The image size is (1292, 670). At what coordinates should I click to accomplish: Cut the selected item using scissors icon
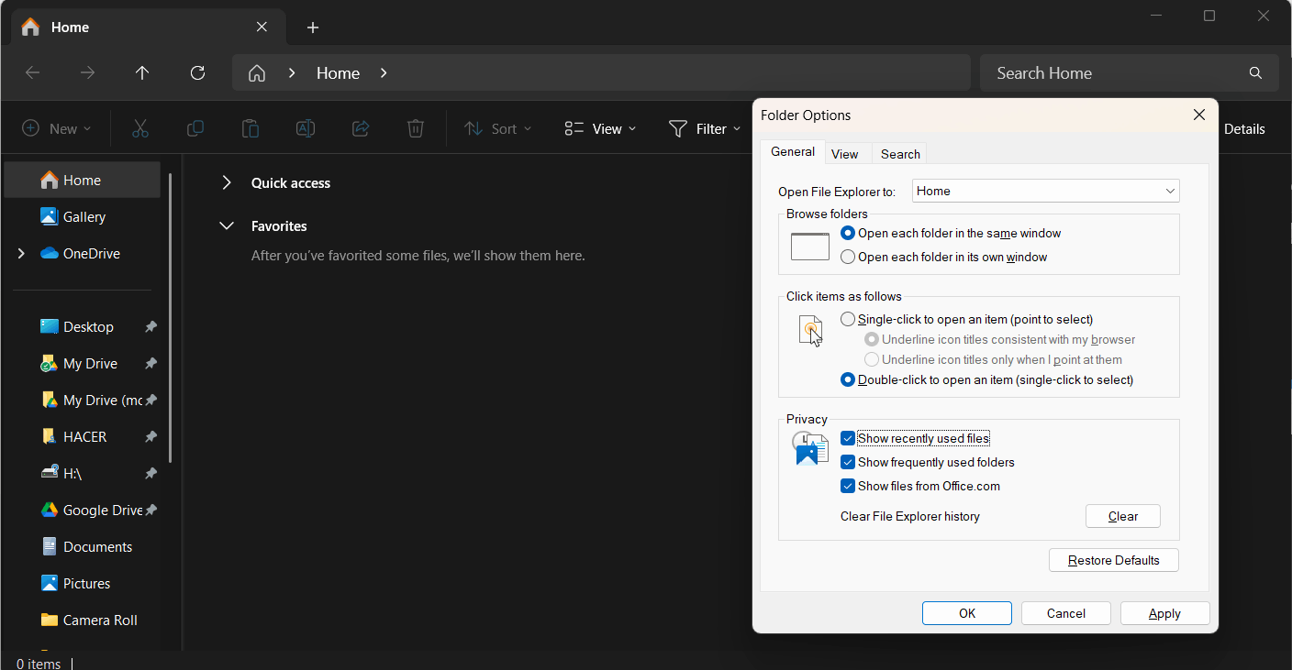point(139,128)
